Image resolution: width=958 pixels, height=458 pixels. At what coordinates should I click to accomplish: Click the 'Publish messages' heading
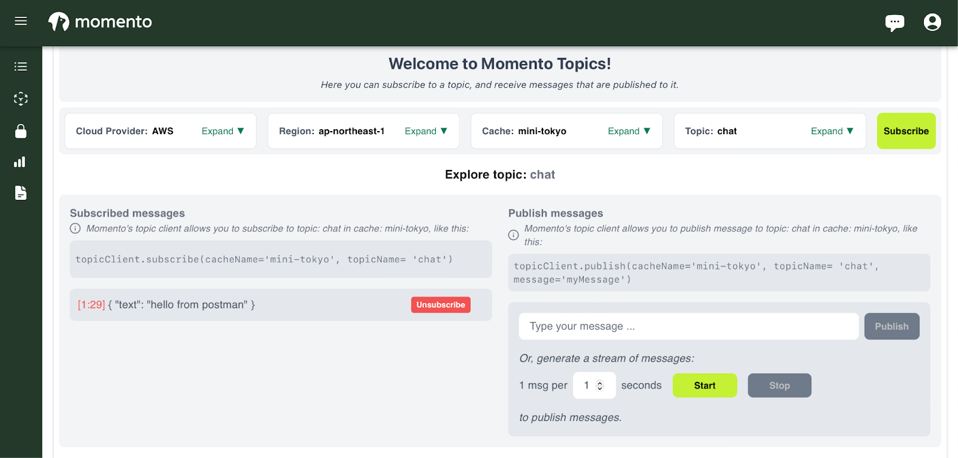pyautogui.click(x=556, y=213)
